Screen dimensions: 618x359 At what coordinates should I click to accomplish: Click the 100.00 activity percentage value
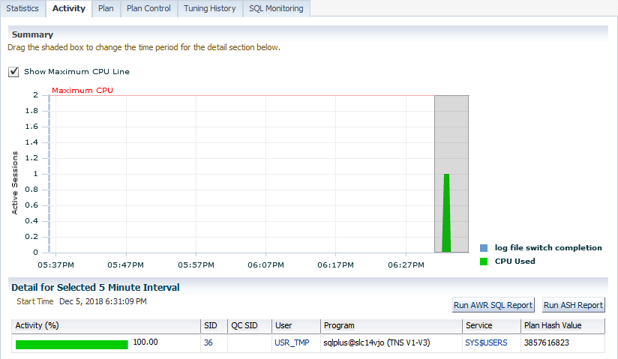(145, 342)
